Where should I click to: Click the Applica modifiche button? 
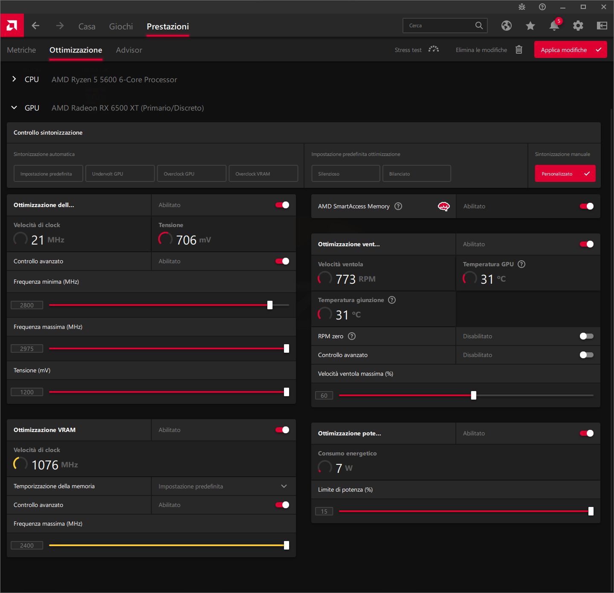click(x=571, y=49)
